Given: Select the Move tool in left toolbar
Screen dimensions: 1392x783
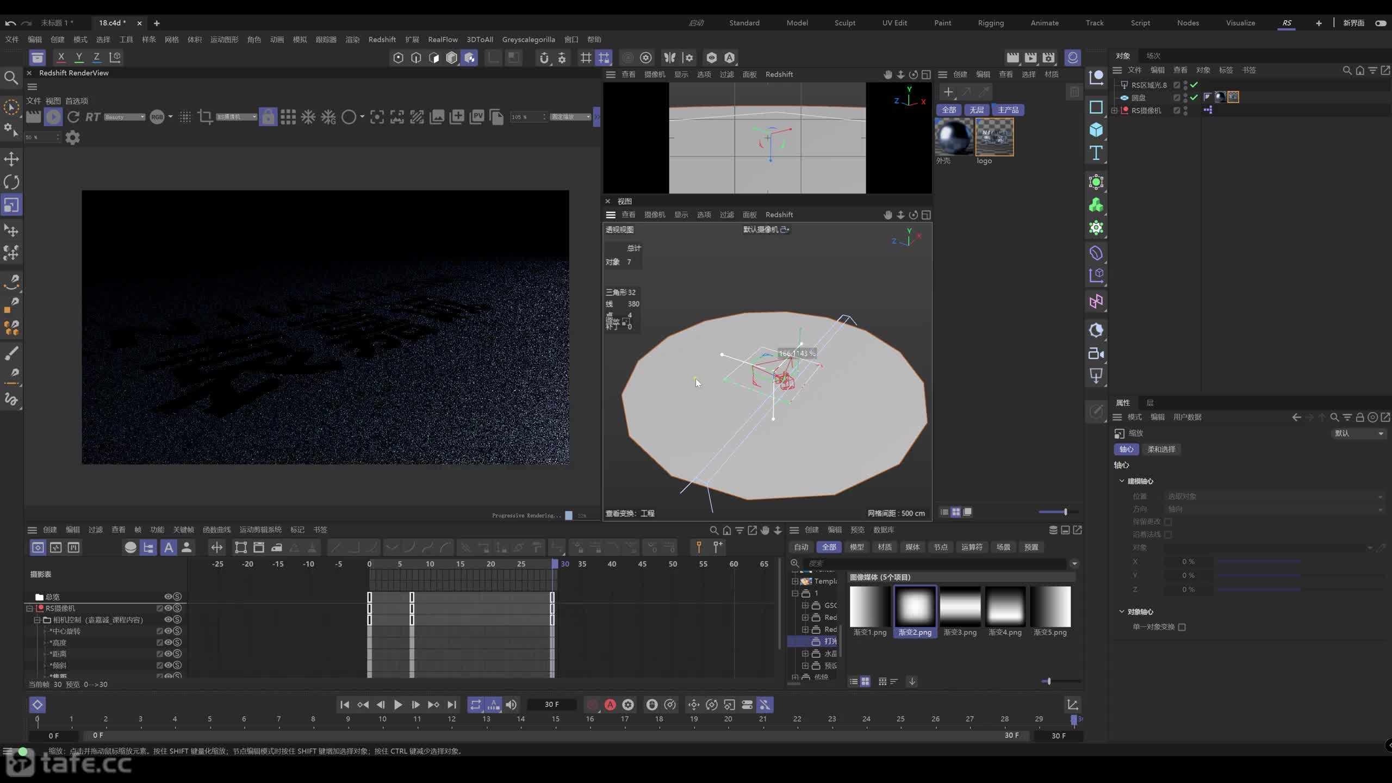Looking at the screenshot, I should 11,159.
